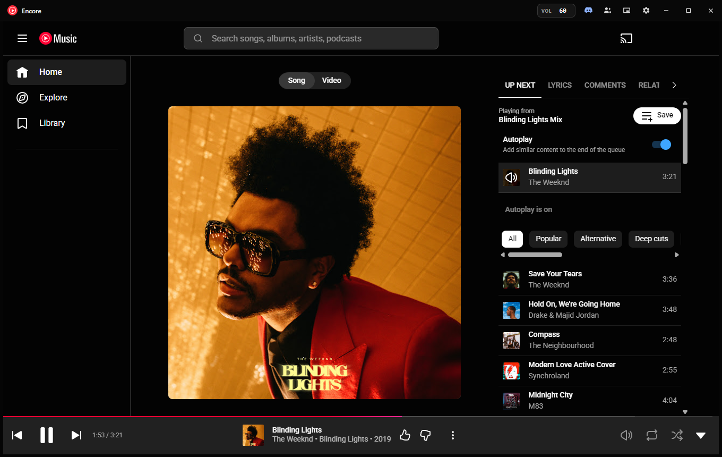Select the All filter chip
The width and height of the screenshot is (722, 457).
(512, 239)
